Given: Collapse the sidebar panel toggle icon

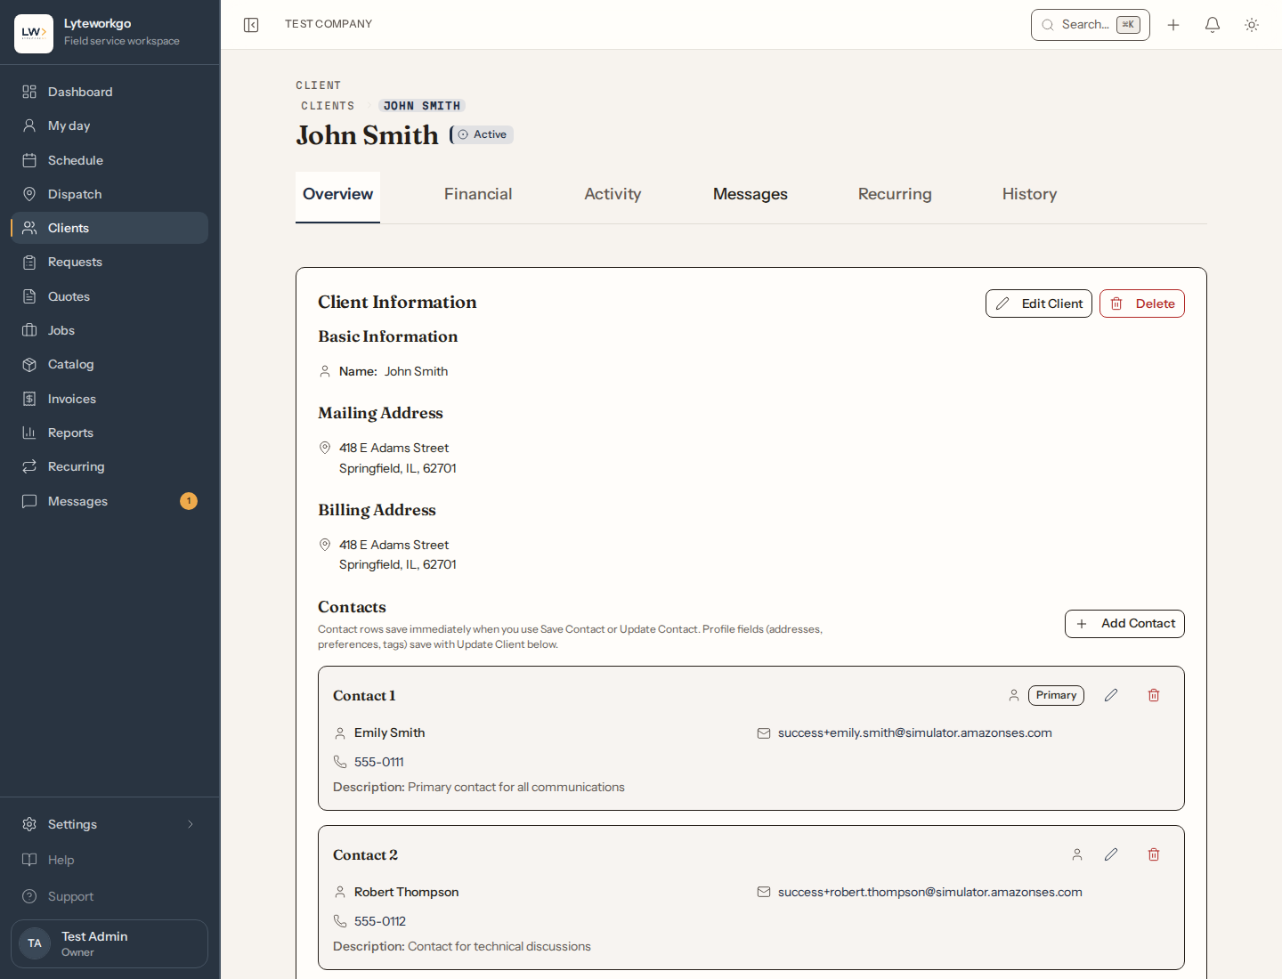Looking at the screenshot, I should [x=251, y=25].
